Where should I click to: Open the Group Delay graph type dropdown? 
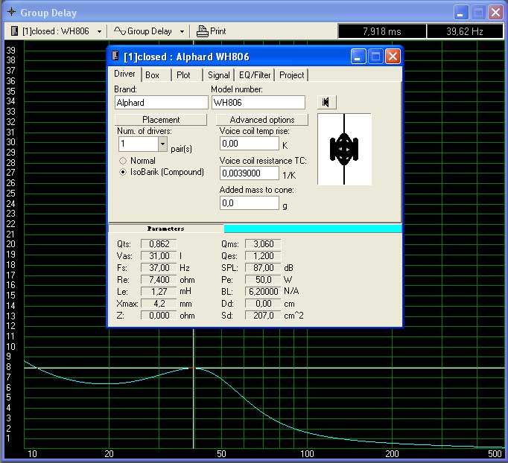[181, 31]
